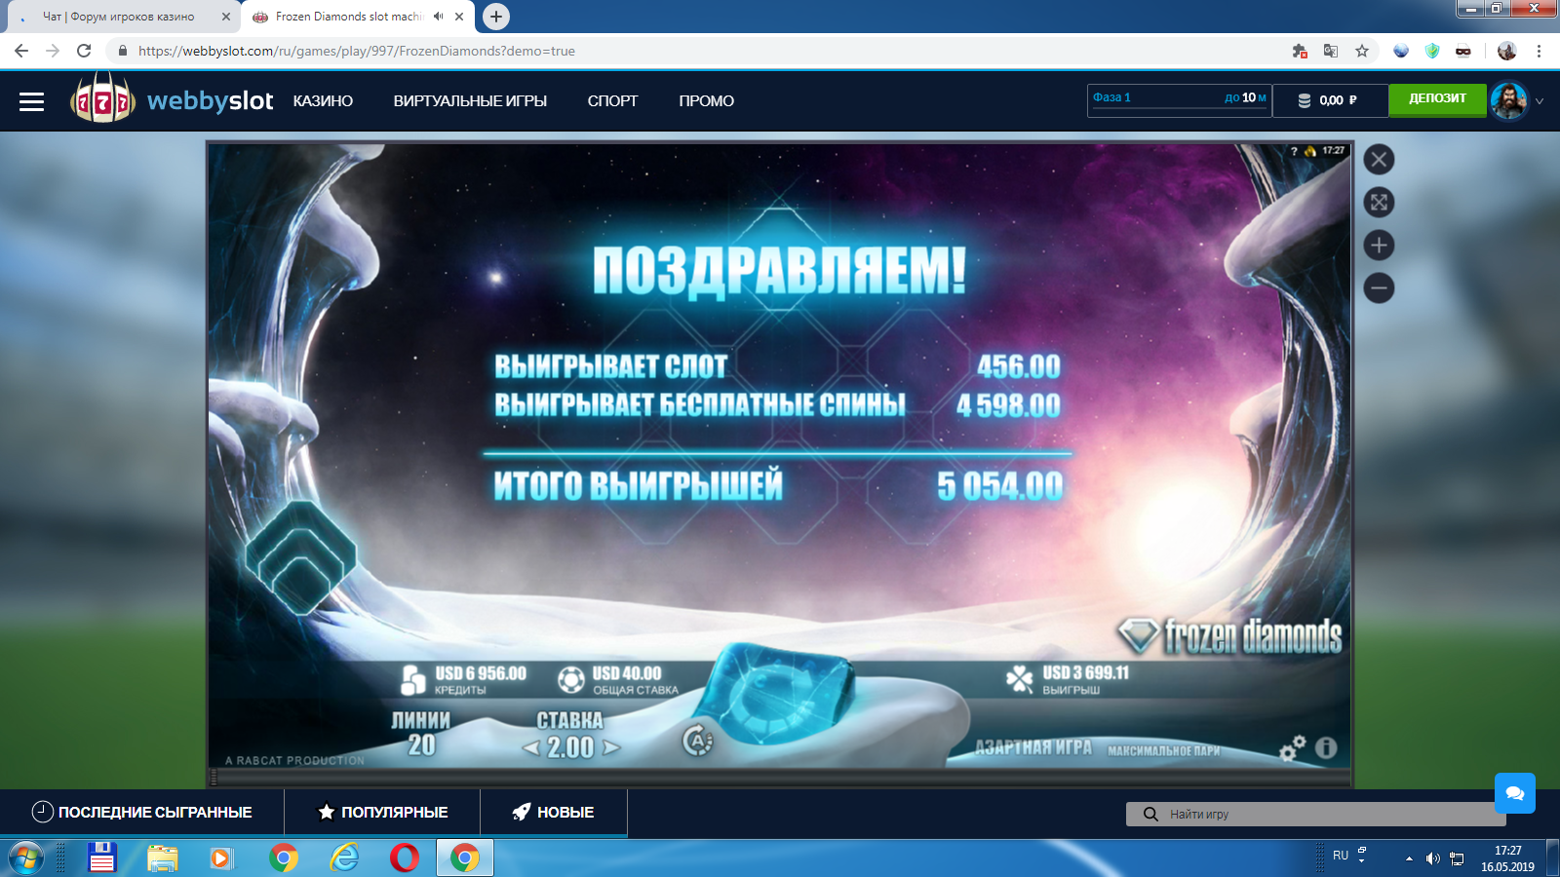1560x877 pixels.
Task: Click the volume icon in system tray
Action: point(1432,858)
